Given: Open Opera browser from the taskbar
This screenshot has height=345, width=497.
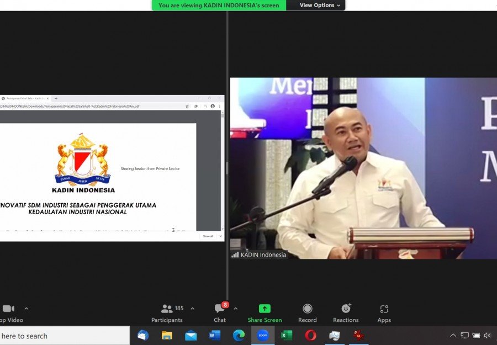Looking at the screenshot, I should tap(310, 335).
